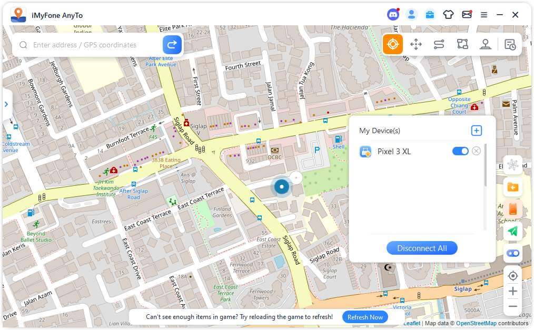Zoom in the map with plus button

[512, 291]
